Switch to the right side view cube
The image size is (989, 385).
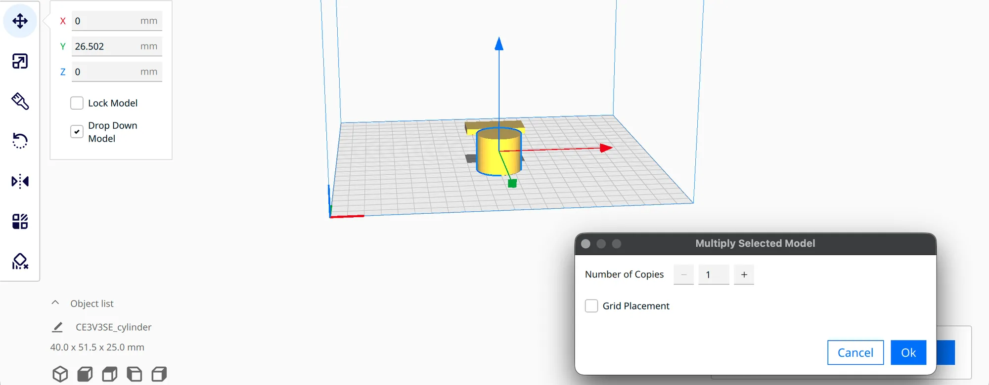point(159,374)
